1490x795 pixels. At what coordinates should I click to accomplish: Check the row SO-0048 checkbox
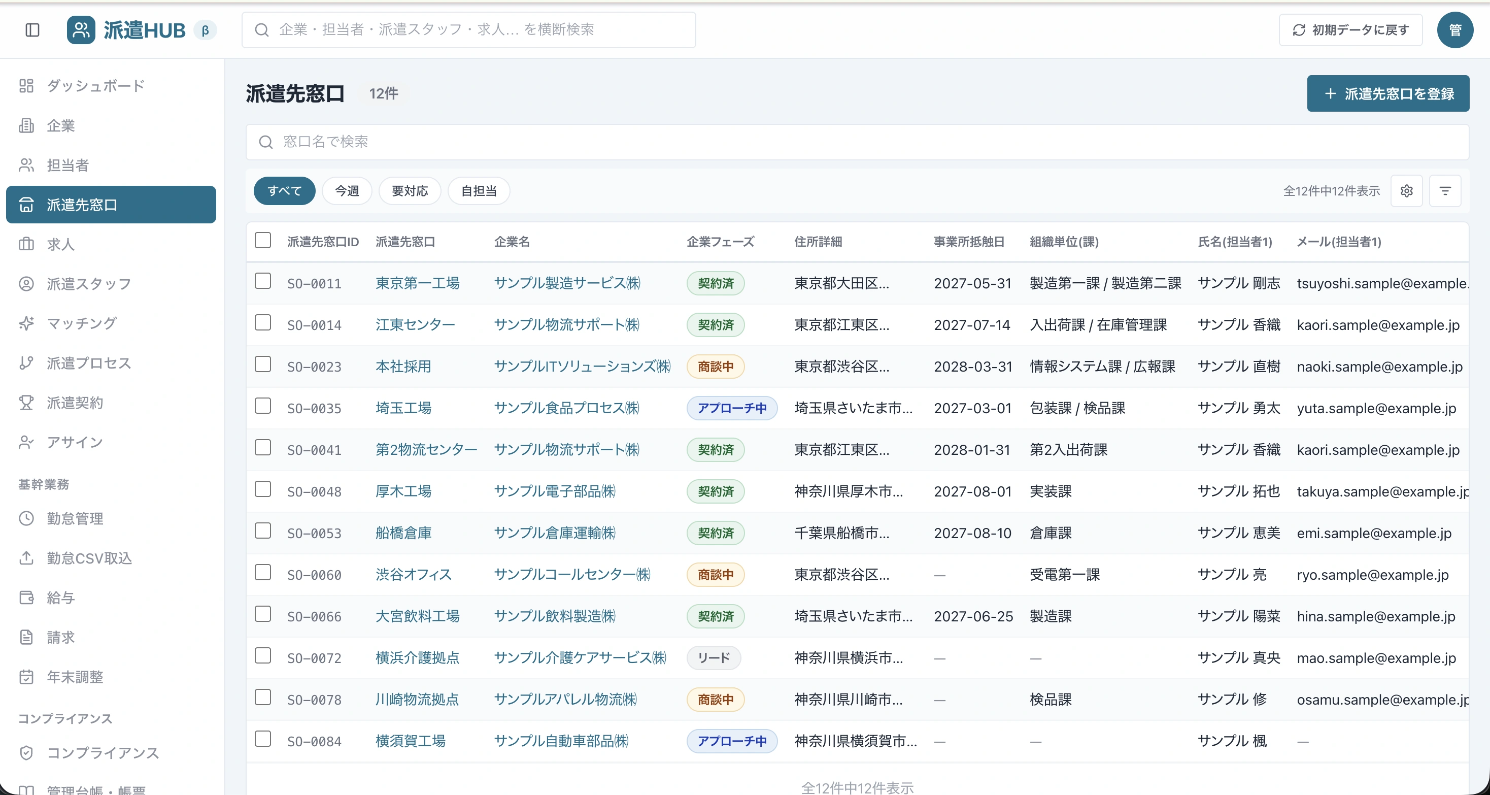[x=262, y=489]
